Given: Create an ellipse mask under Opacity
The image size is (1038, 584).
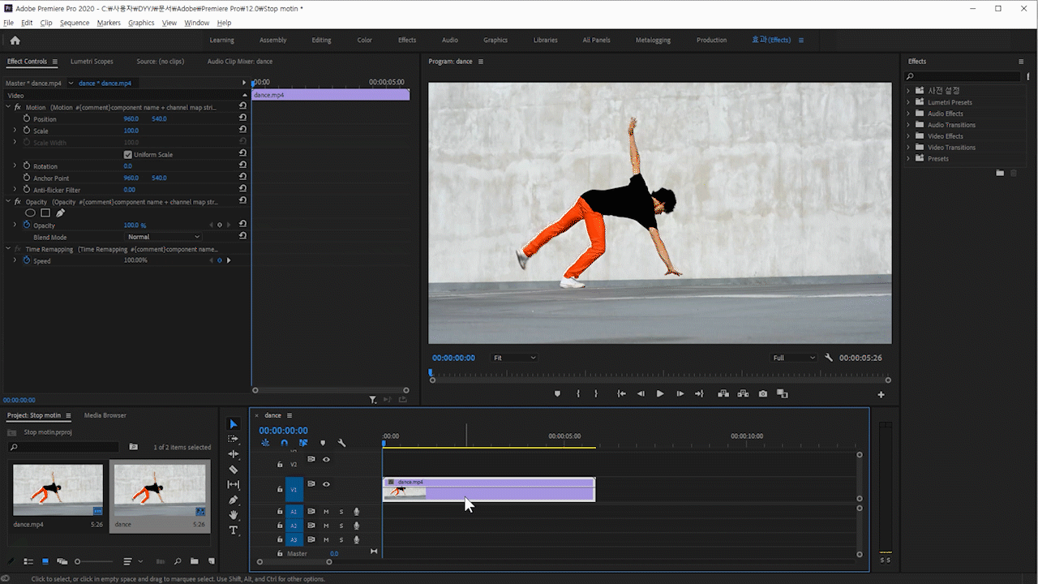Looking at the screenshot, I should click(30, 213).
